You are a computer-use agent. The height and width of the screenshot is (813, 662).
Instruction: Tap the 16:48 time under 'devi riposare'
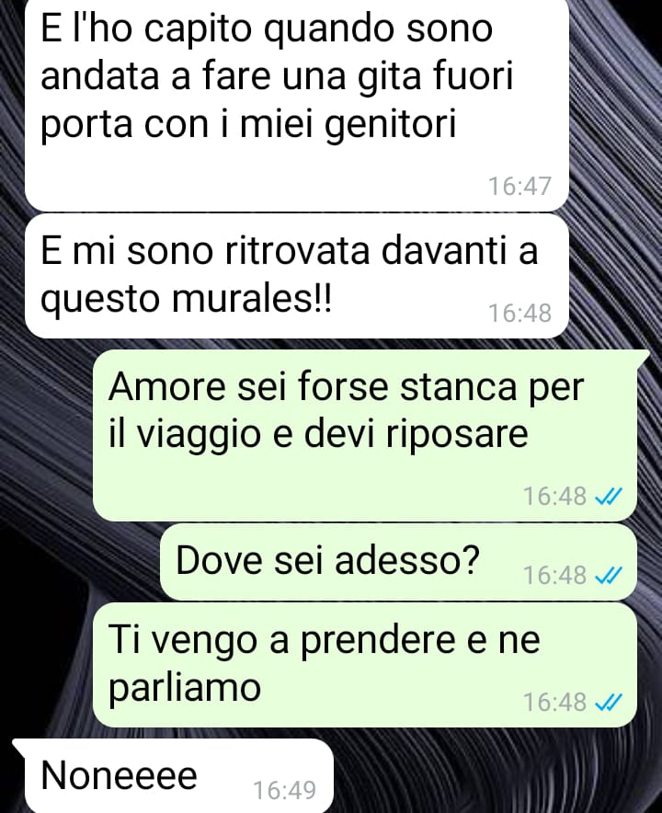[554, 497]
